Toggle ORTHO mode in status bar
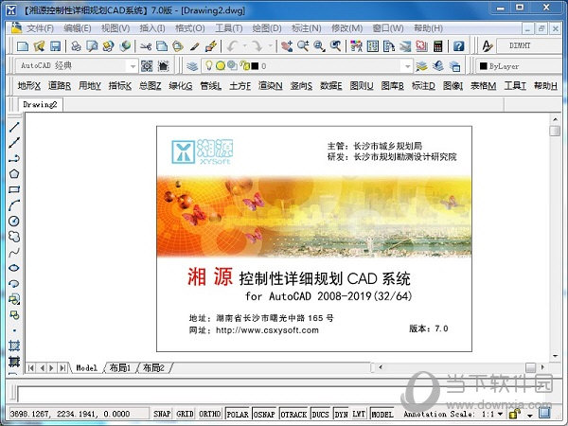The image size is (568, 426). 210,414
